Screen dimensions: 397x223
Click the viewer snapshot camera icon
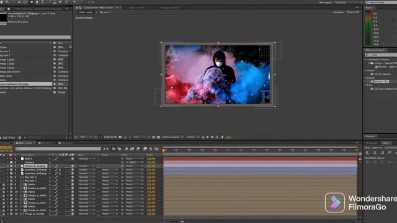(x=120, y=137)
